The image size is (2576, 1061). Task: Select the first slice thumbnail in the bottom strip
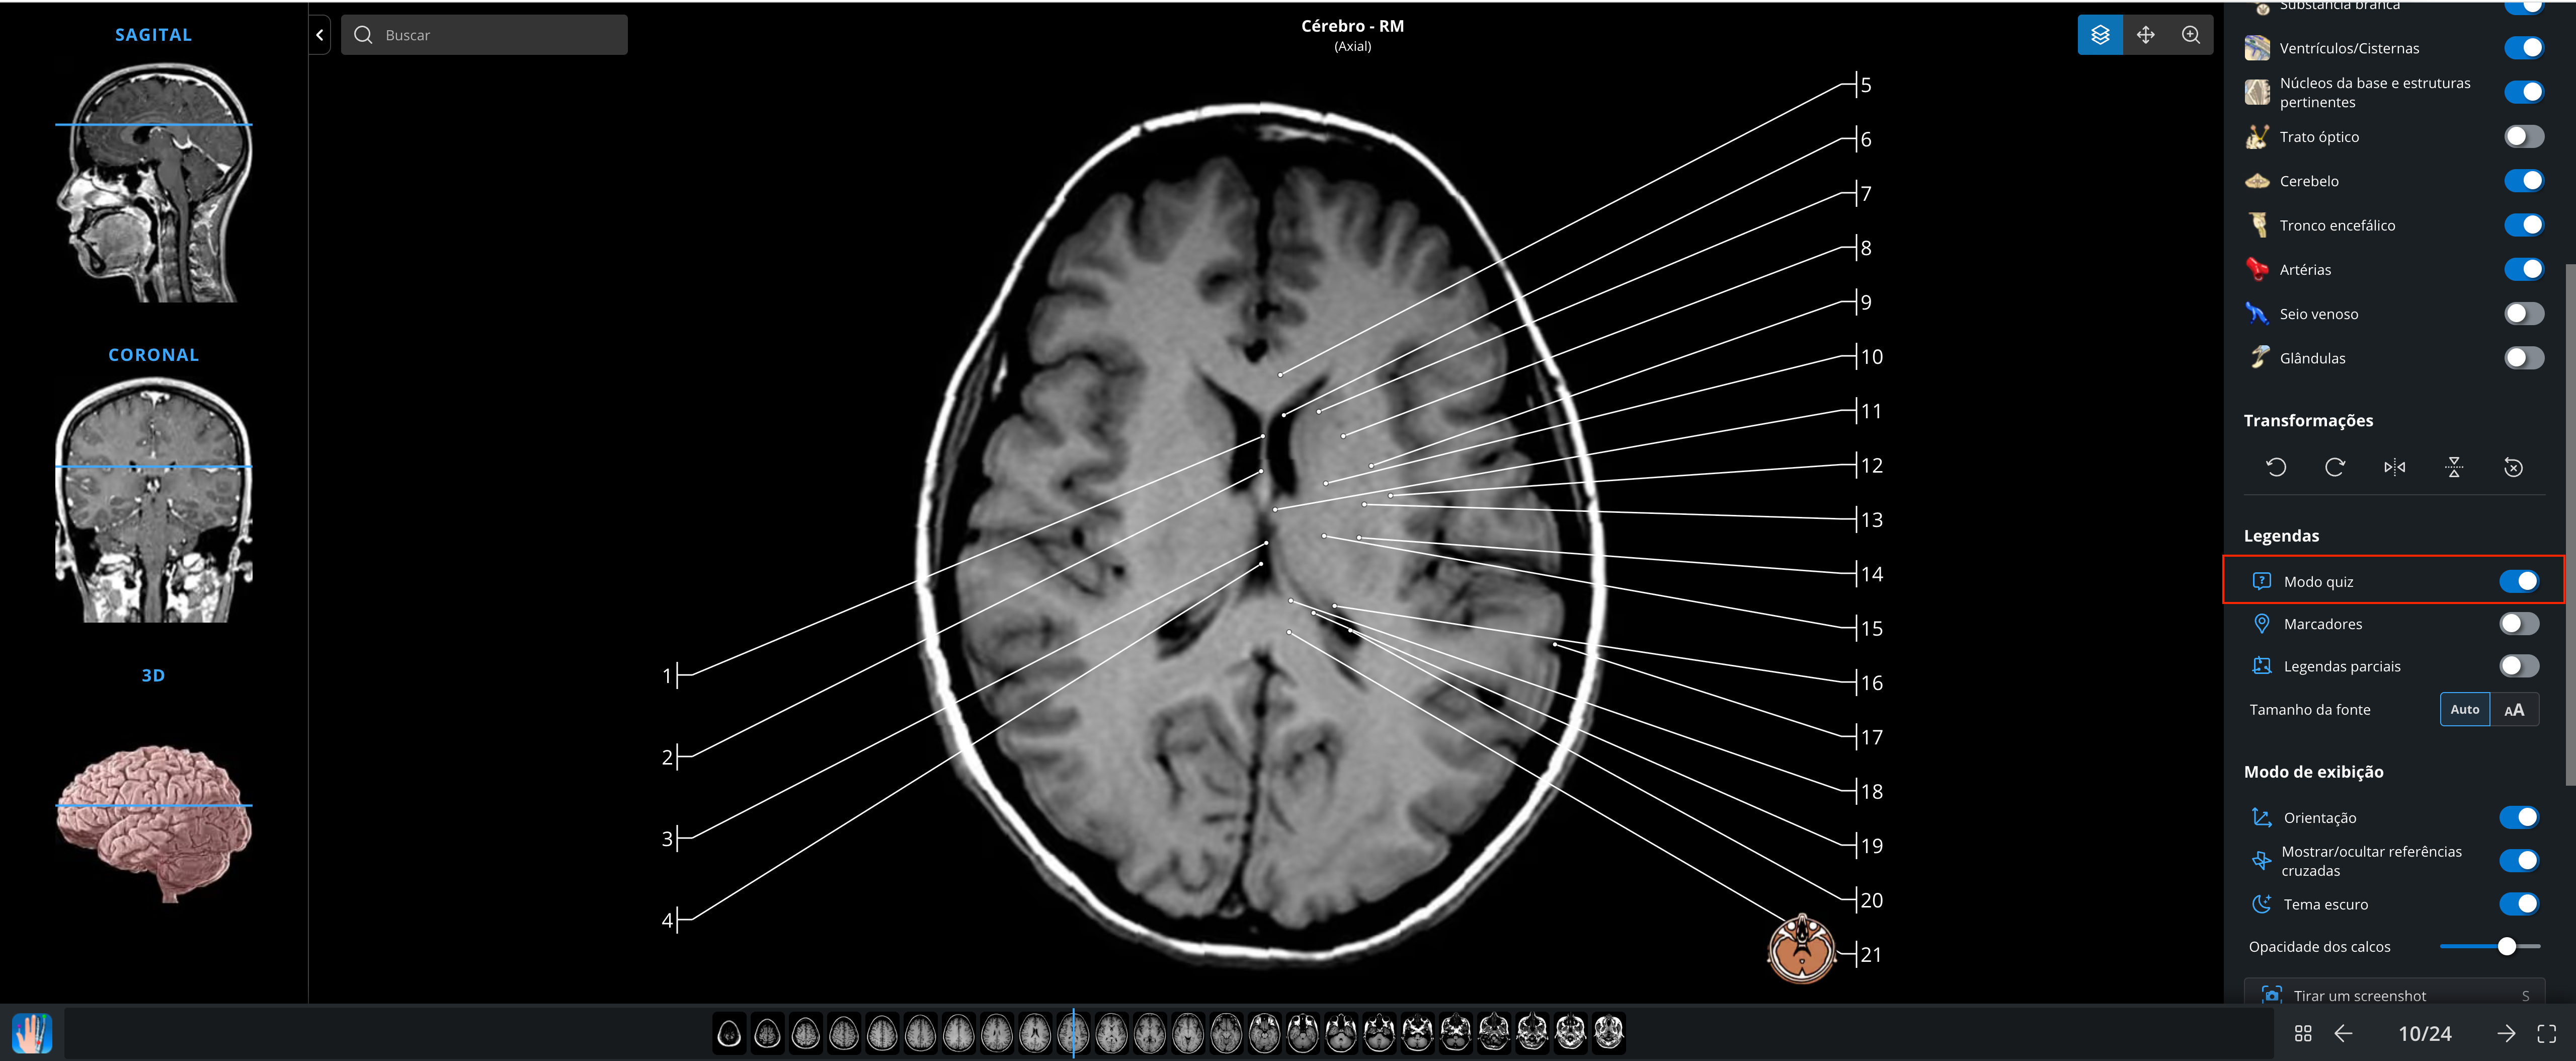tap(730, 1033)
